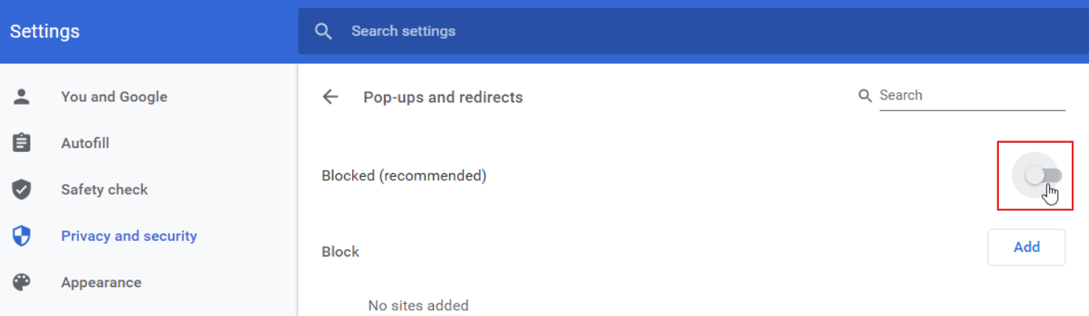Select Autofill in the sidebar
The height and width of the screenshot is (316, 1089).
pyautogui.click(x=85, y=143)
